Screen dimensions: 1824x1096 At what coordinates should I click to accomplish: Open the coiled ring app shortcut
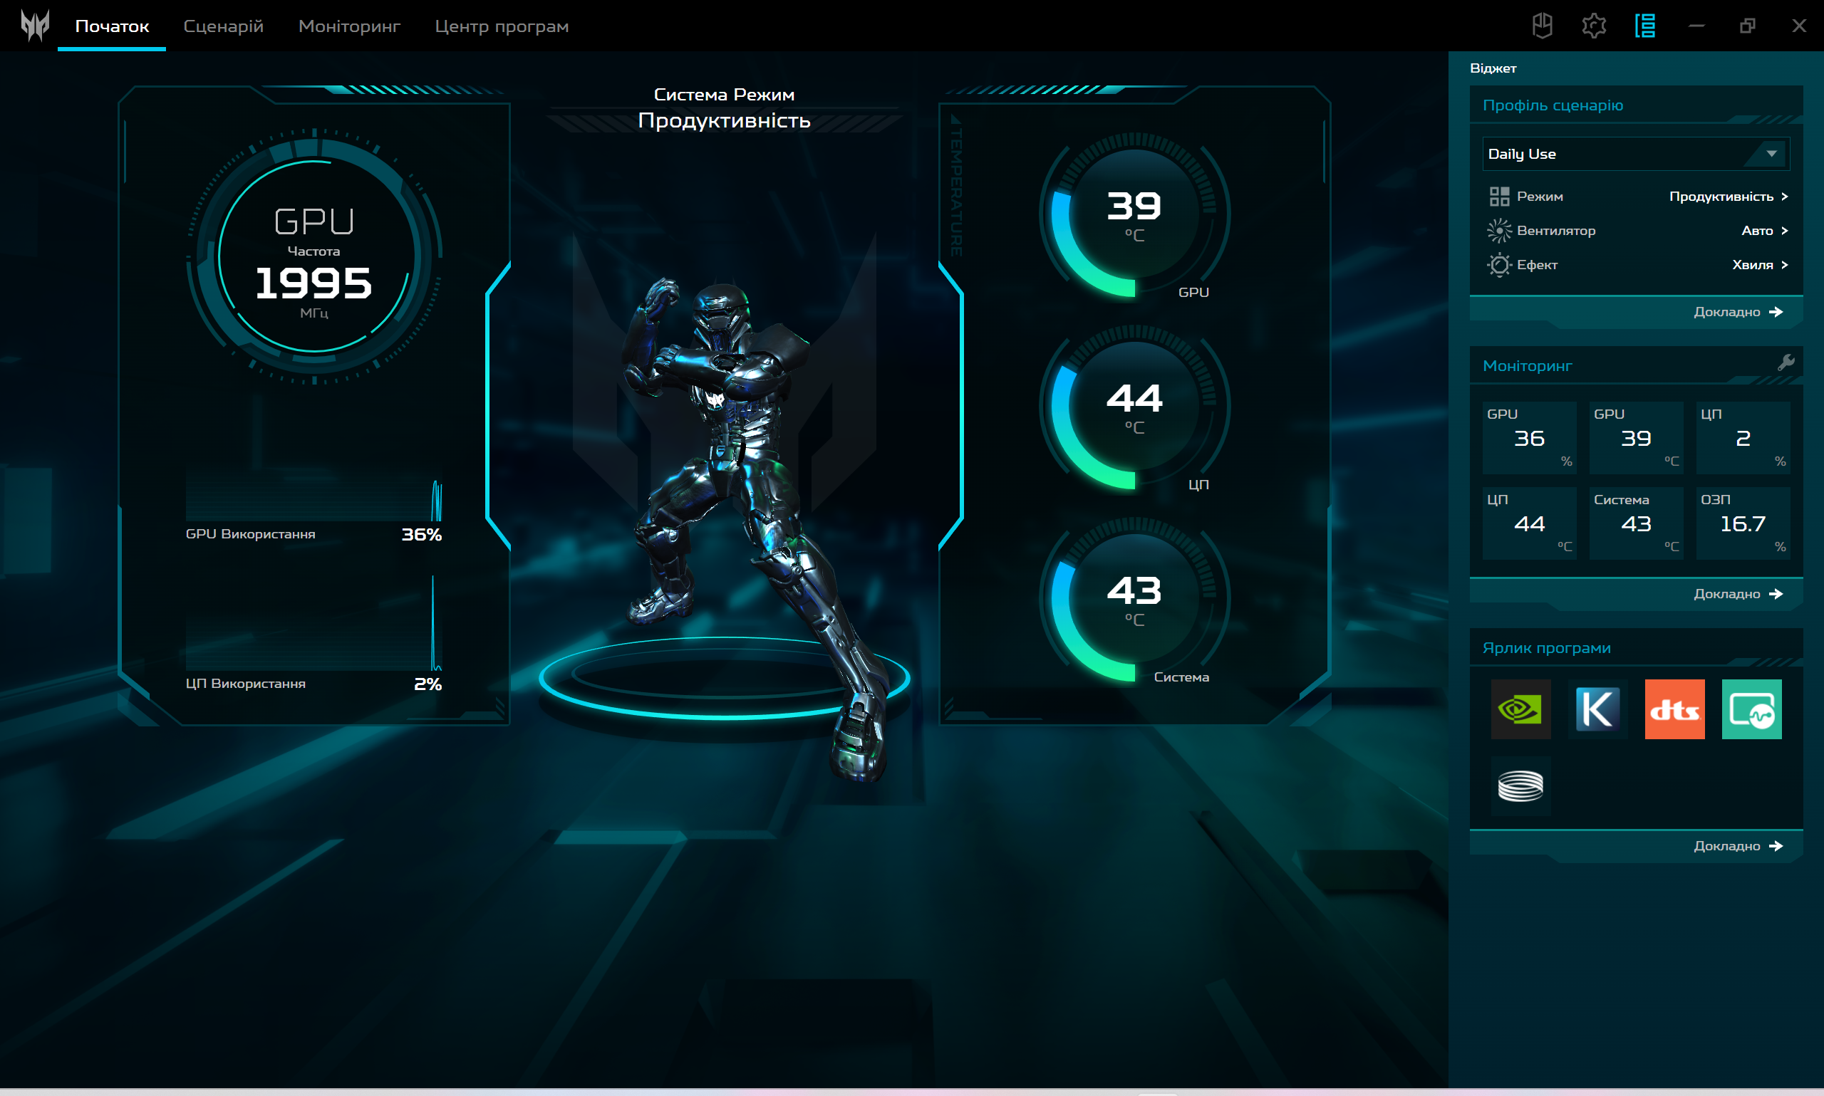[x=1520, y=785]
